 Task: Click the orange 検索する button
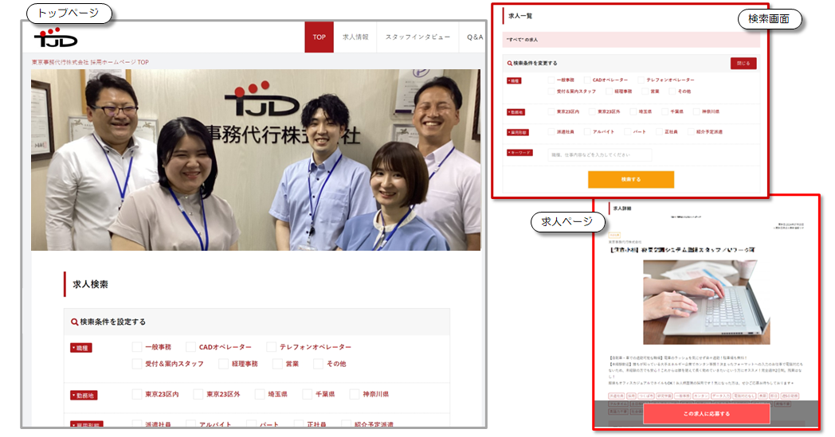click(x=631, y=179)
